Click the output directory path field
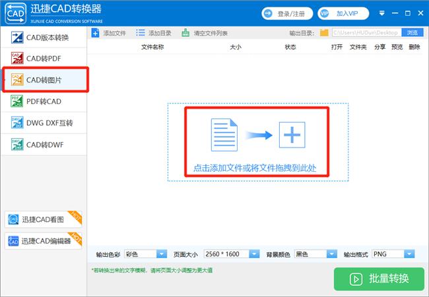Viewport: 429px width, 297px height. (366, 32)
